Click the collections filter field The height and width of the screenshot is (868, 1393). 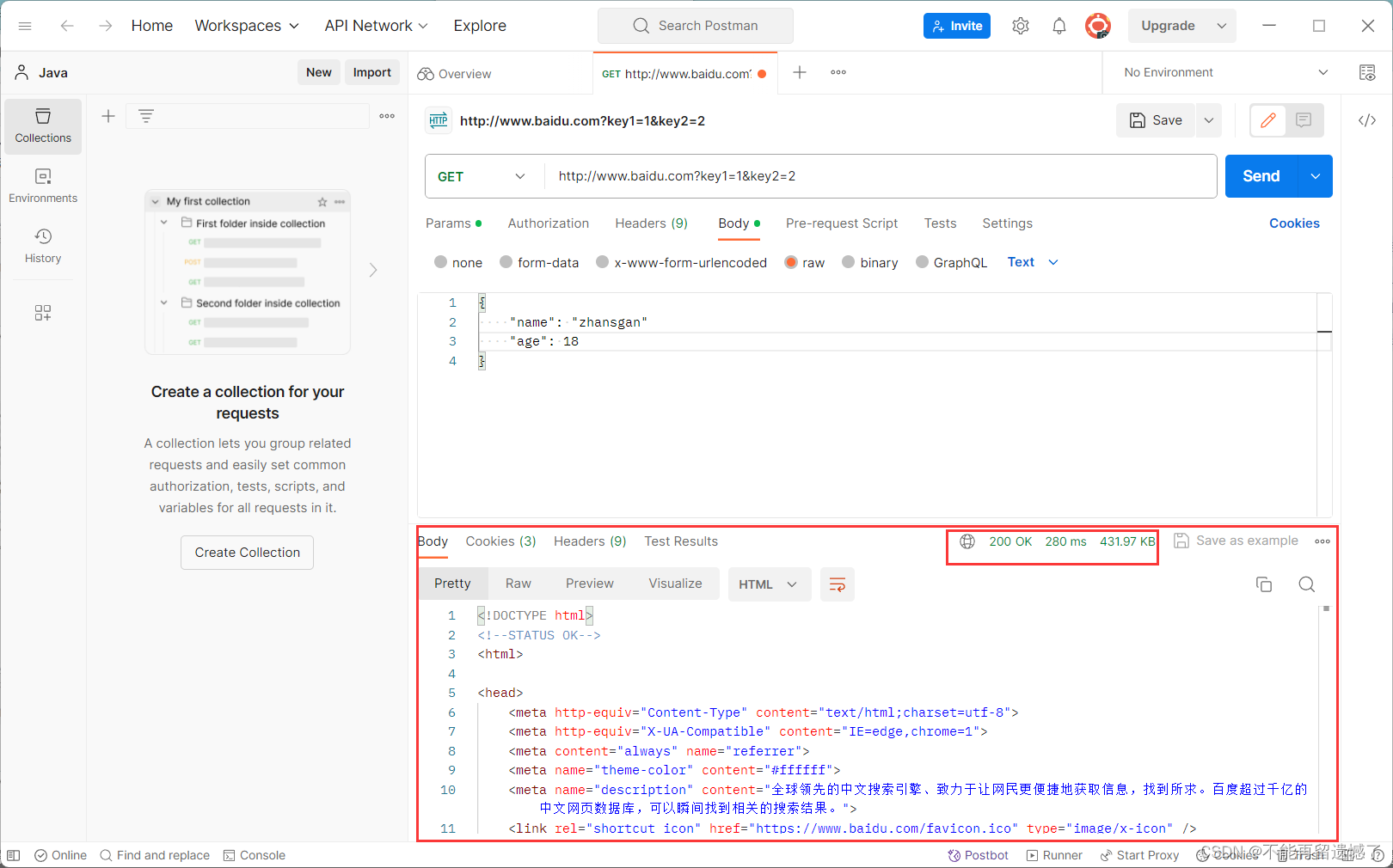point(248,116)
